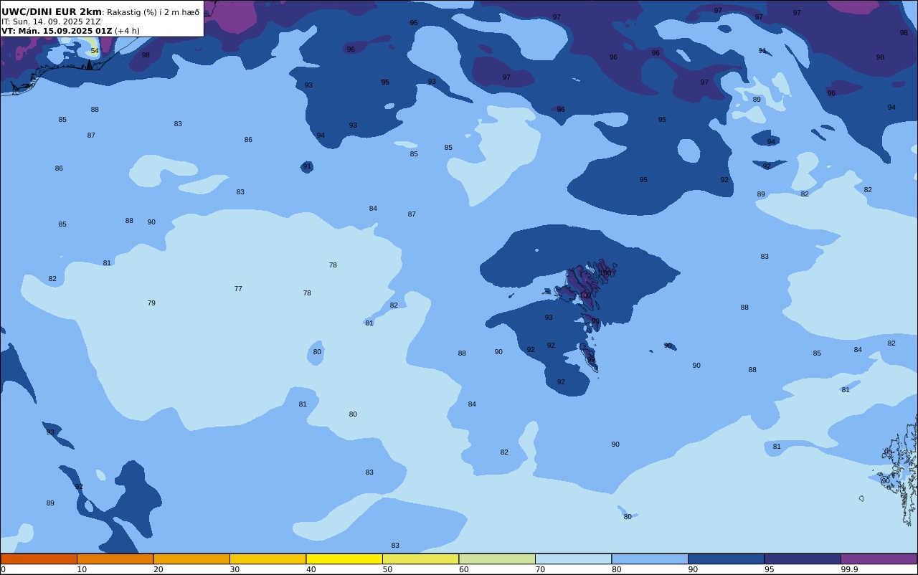This screenshot has width=918, height=575.
Task: Click the "(+4 h)" forecast offset text
Action: [x=127, y=31]
